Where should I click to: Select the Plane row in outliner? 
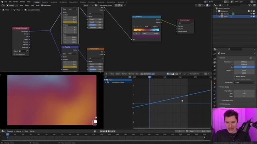pyautogui.click(x=235, y=16)
